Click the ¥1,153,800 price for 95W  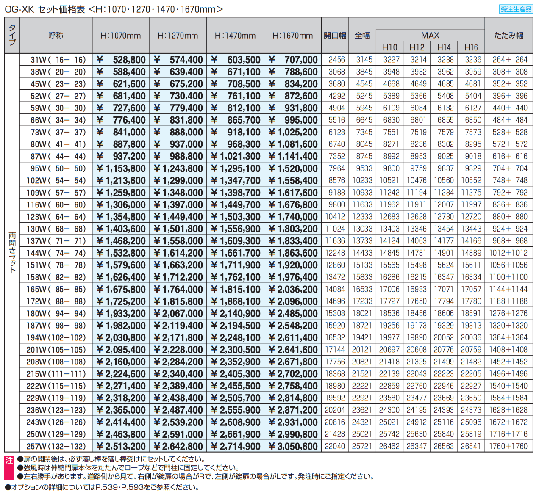pos(121,168)
